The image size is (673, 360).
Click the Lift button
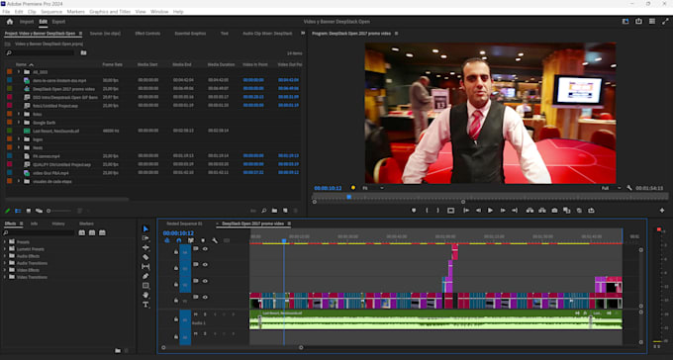point(529,211)
